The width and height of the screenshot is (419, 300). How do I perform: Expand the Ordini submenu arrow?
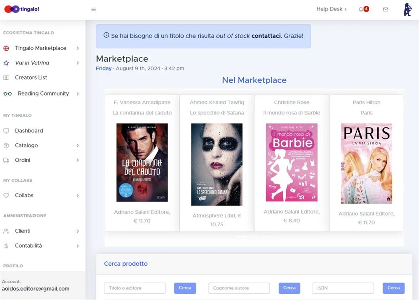pyautogui.click(x=78, y=160)
